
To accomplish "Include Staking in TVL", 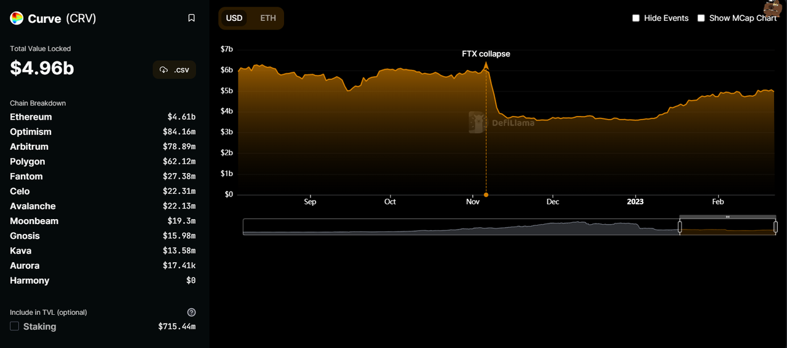I will [x=15, y=327].
